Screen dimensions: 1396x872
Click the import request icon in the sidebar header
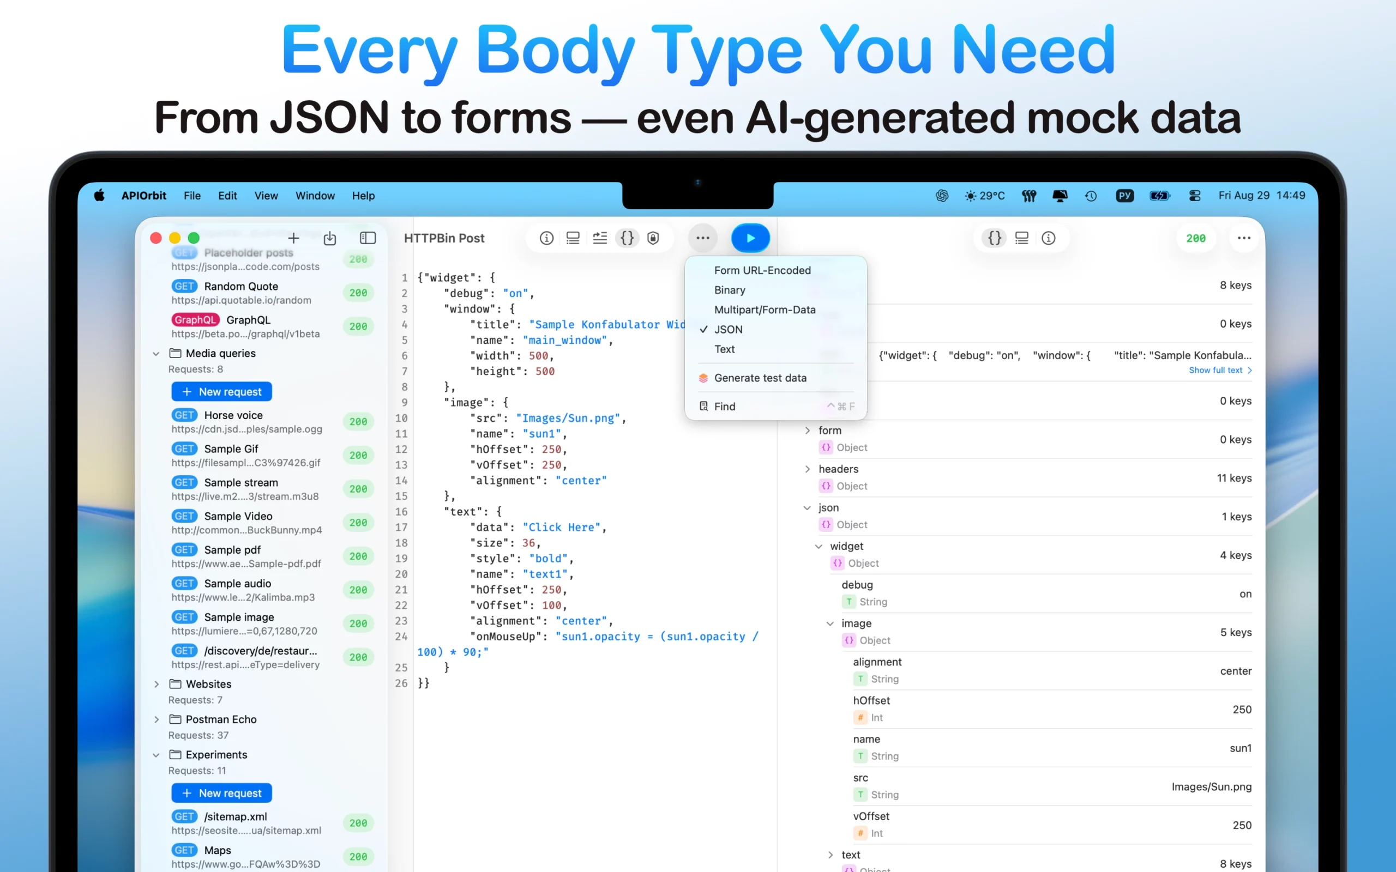tap(330, 238)
